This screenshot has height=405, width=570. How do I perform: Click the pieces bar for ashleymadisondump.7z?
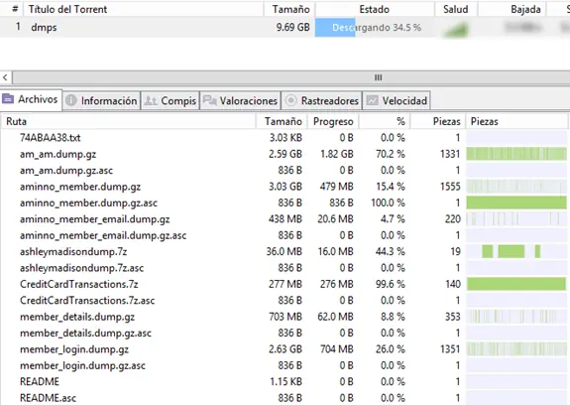click(516, 251)
